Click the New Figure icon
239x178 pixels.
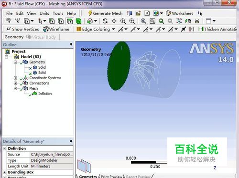156,13
